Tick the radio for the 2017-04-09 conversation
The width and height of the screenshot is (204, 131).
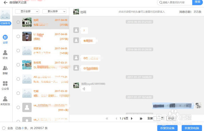point(18,22)
